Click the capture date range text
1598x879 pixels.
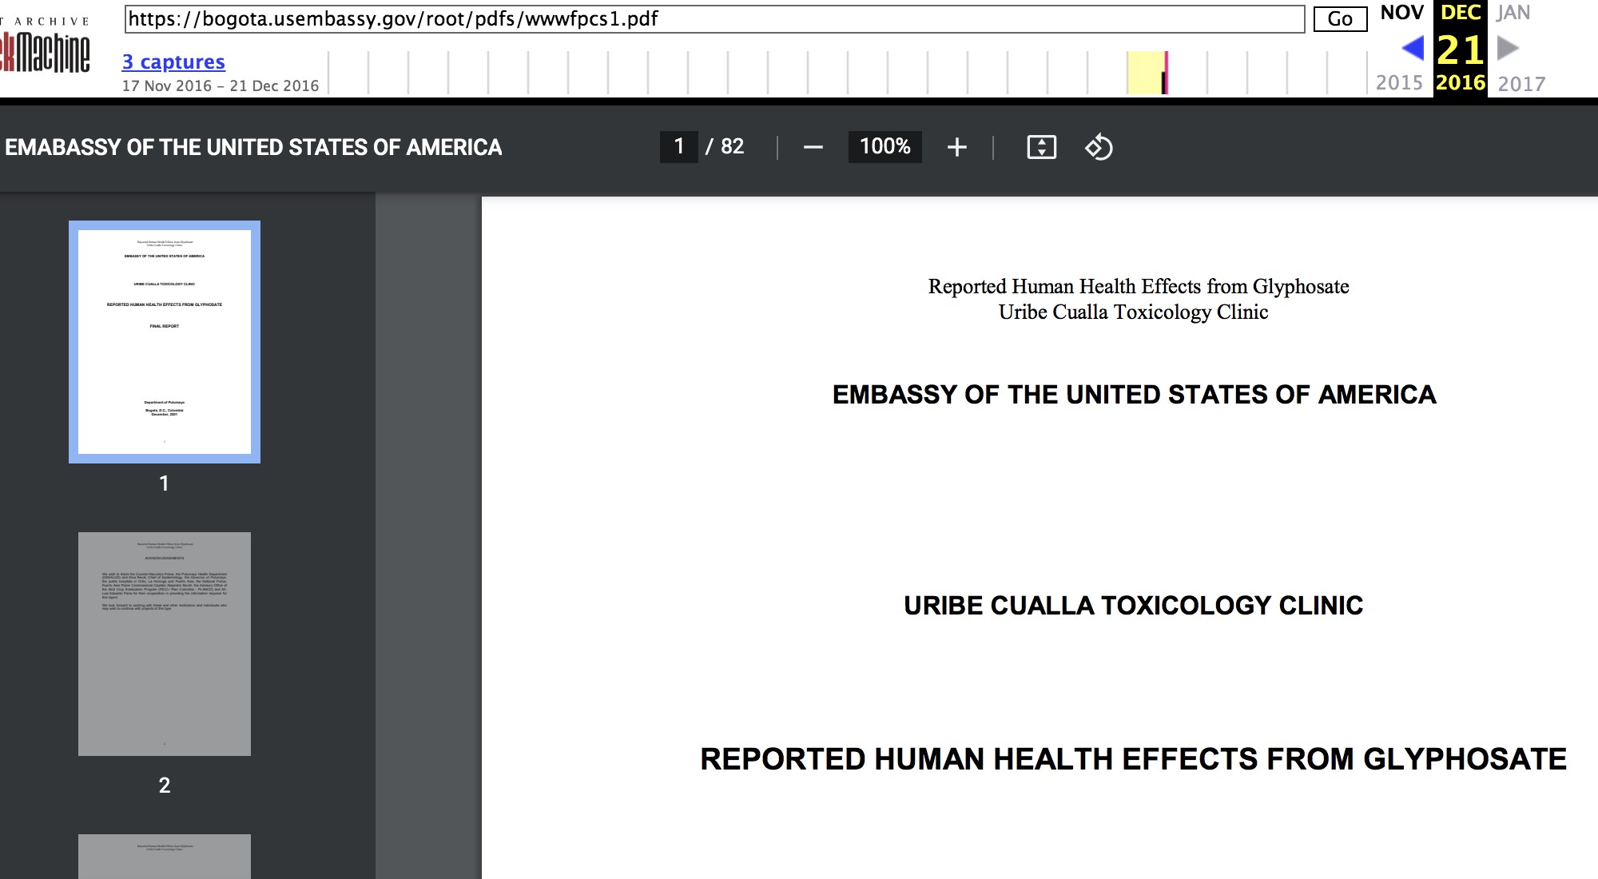click(x=221, y=86)
